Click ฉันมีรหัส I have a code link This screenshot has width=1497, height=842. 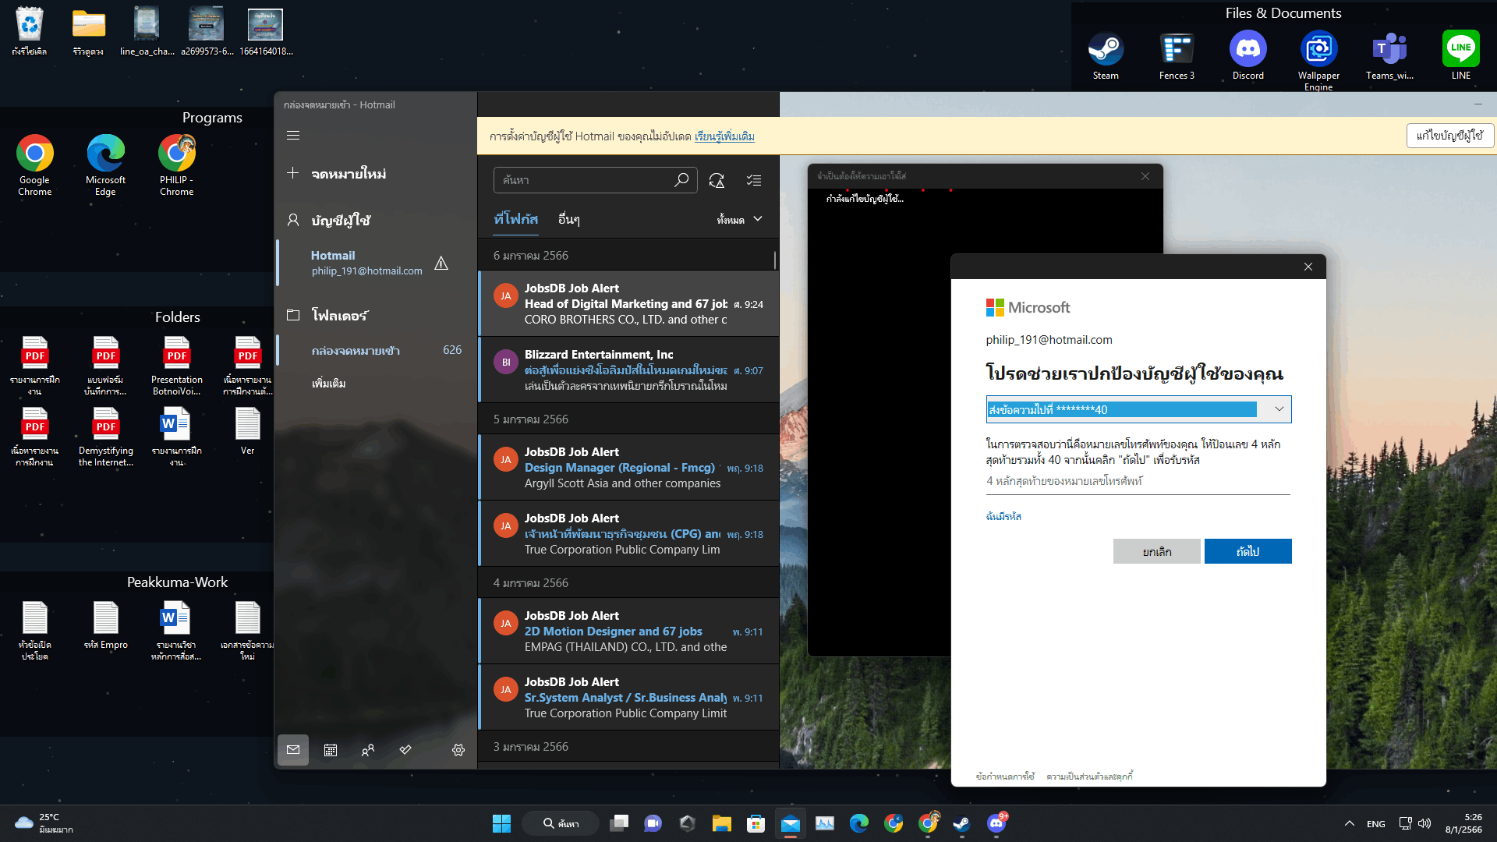1003,516
